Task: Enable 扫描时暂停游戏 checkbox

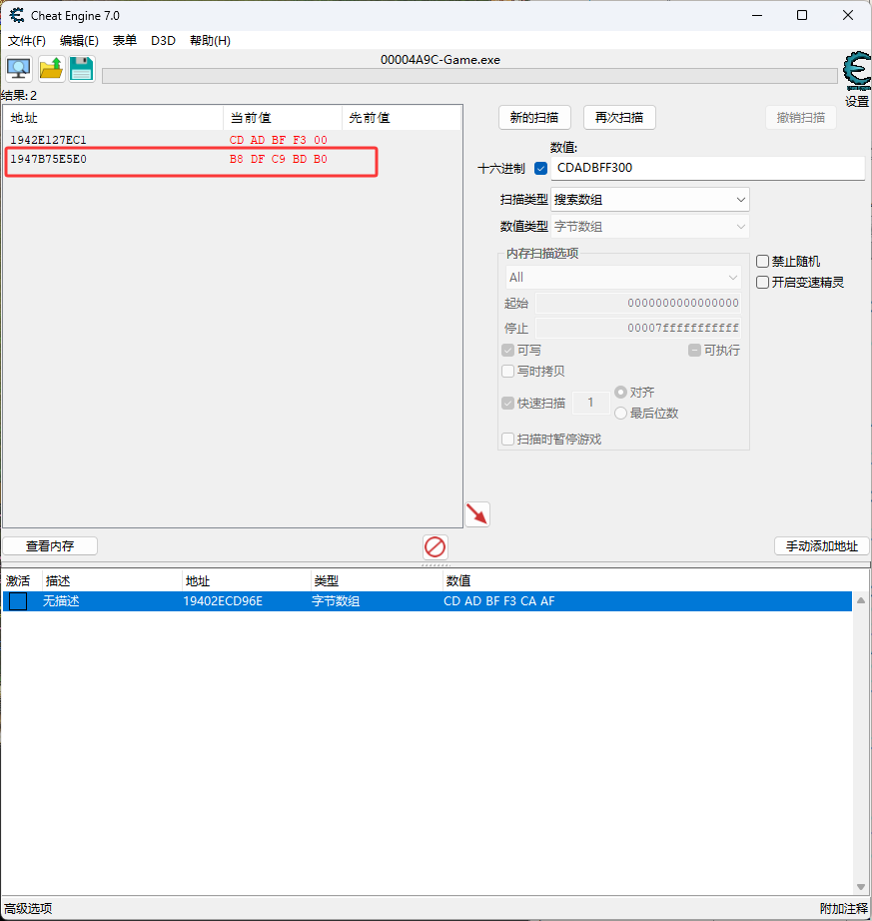Action: 508,440
